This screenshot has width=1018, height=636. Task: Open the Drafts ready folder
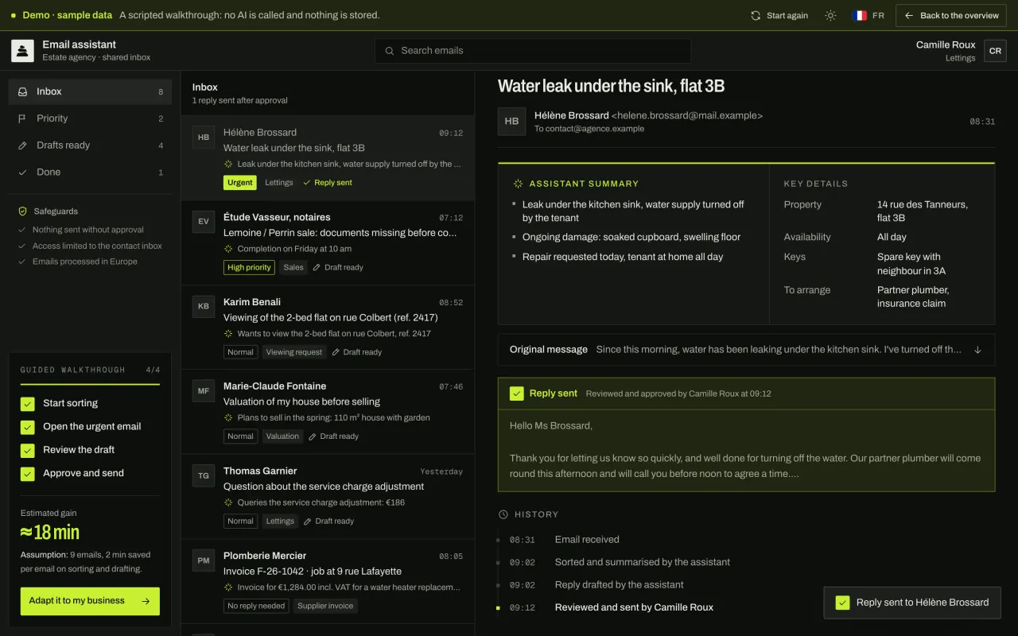[90, 145]
